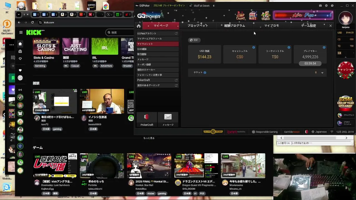Click the horizontal scrollbar right arrow
Viewport: 356px width, 200px height.
[x=346, y=138]
